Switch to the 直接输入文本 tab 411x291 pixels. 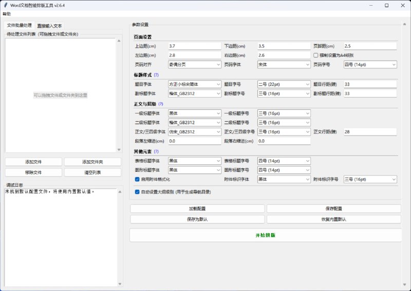coord(49,26)
